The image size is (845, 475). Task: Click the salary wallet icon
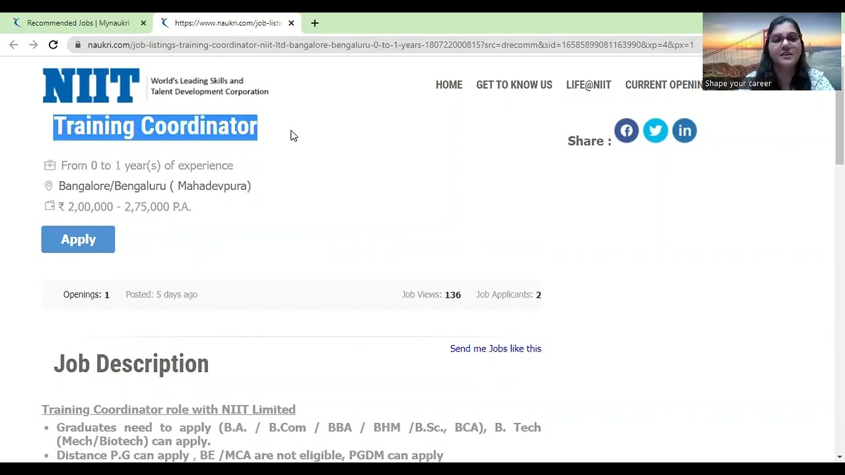tap(50, 206)
